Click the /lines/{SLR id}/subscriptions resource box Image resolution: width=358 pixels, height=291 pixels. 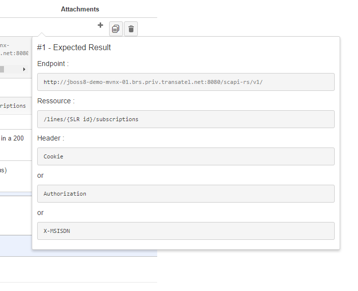[185, 119]
